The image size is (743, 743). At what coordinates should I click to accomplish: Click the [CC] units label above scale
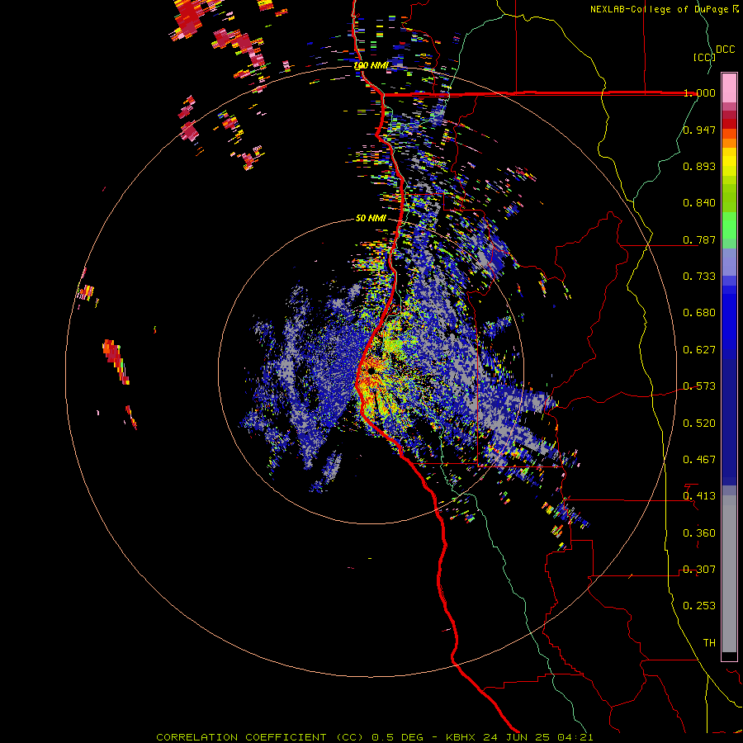coord(704,57)
